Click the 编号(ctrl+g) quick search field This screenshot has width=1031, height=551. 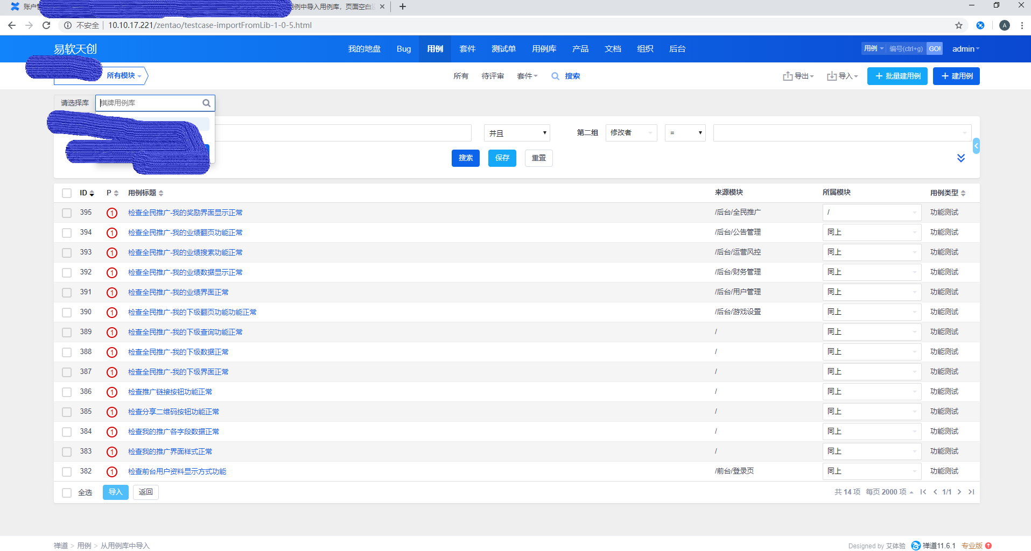906,49
